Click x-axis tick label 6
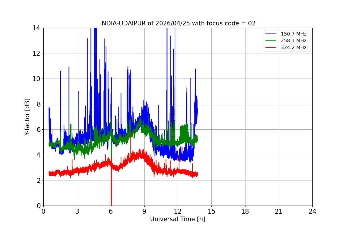 [110, 211]
